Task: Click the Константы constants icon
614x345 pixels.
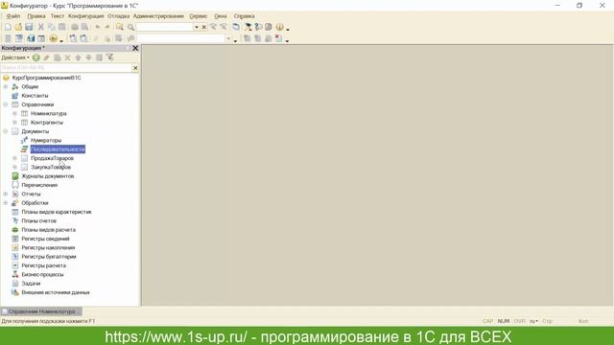Action: click(x=15, y=96)
